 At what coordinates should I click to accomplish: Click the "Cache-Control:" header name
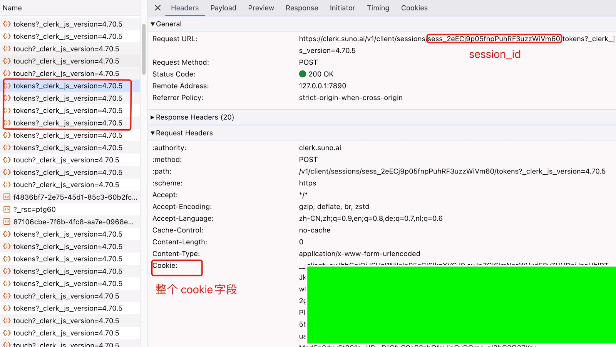(x=178, y=230)
